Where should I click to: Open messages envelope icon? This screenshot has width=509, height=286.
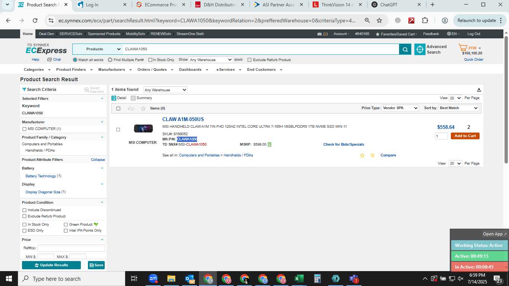(x=319, y=34)
